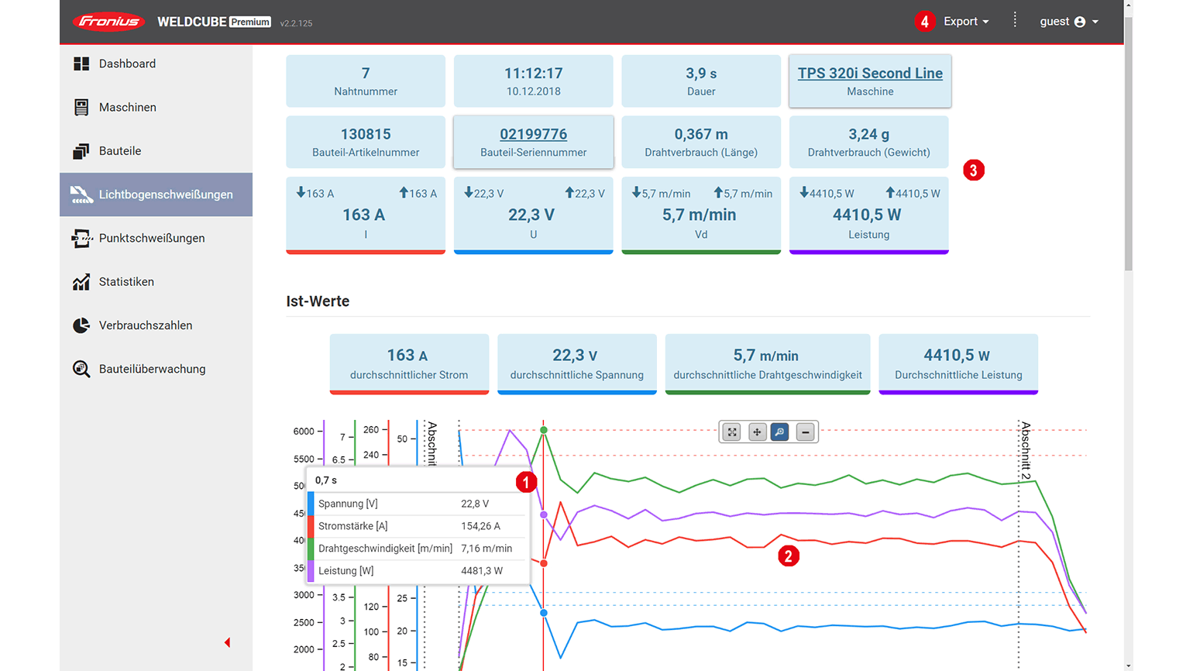Click the chart fit-to-view icon
The height and width of the screenshot is (671, 1193).
point(732,432)
